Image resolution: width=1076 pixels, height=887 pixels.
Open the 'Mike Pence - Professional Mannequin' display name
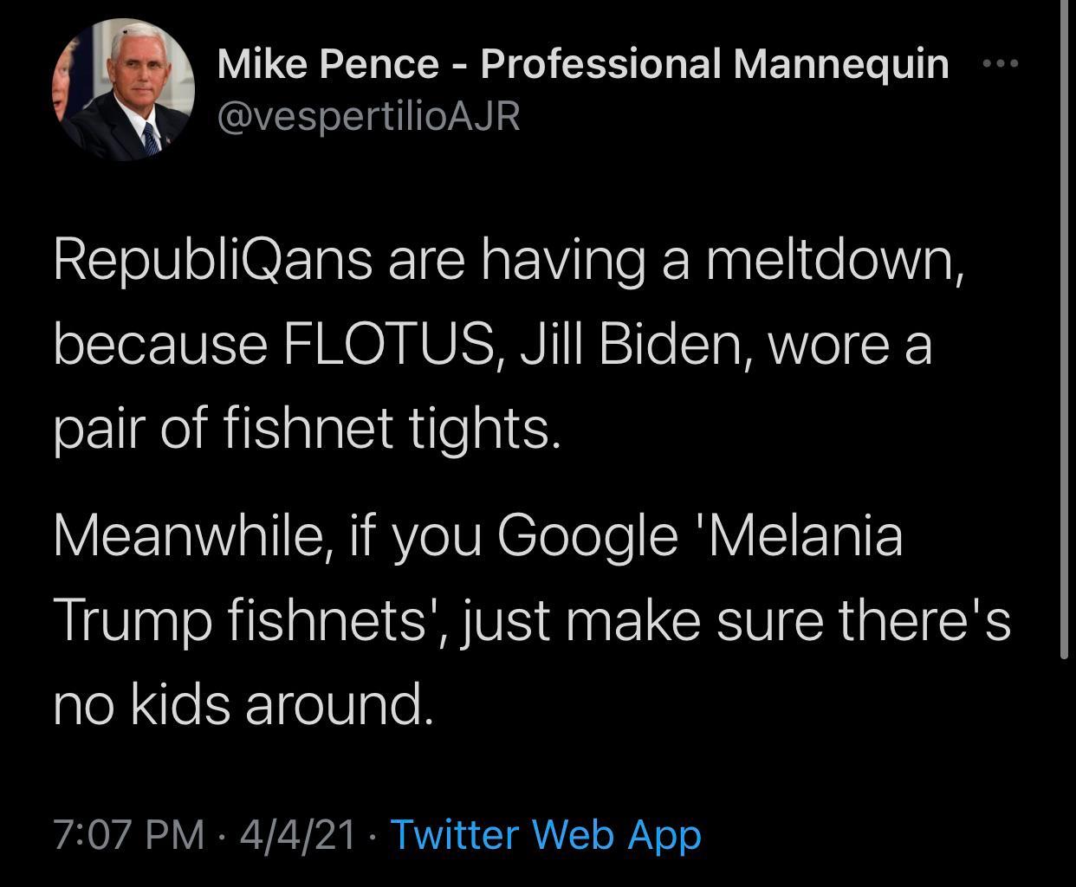582,63
